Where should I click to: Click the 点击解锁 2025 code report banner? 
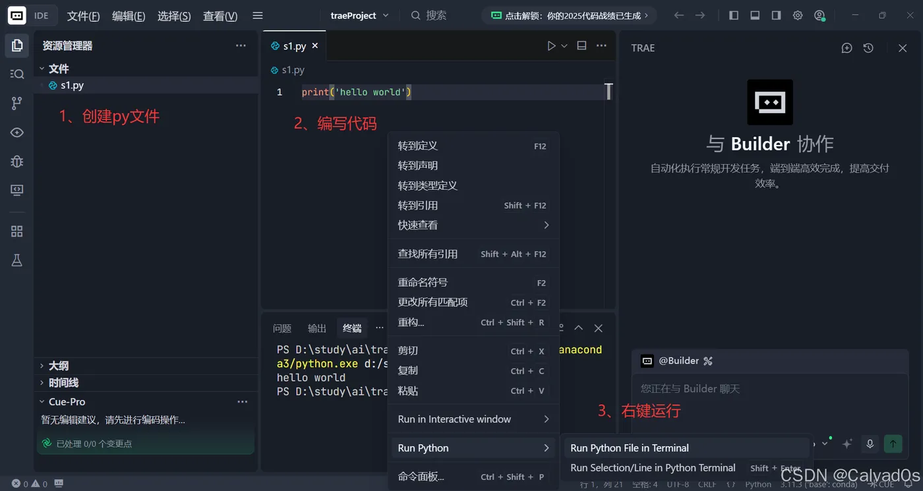pyautogui.click(x=570, y=15)
